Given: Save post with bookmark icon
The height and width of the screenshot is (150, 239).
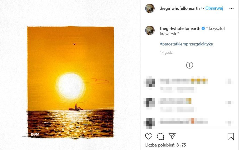Looking at the screenshot, I should 231,136.
